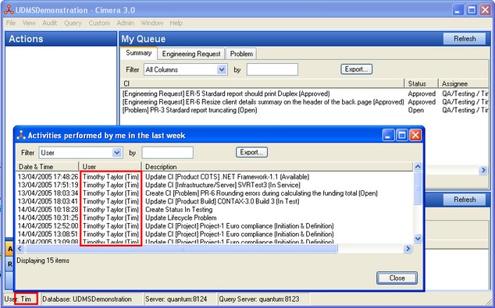The image size is (495, 308).
Task: Open the User filter dropdown in Activities
Action: (117, 153)
